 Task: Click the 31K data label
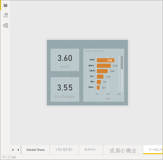point(110,60)
